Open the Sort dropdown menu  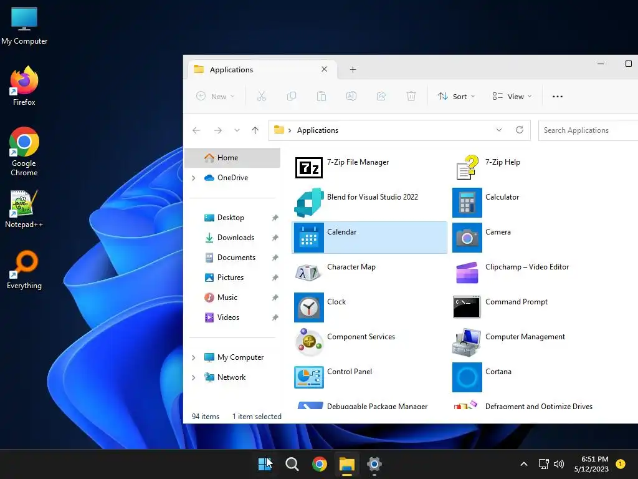point(456,97)
